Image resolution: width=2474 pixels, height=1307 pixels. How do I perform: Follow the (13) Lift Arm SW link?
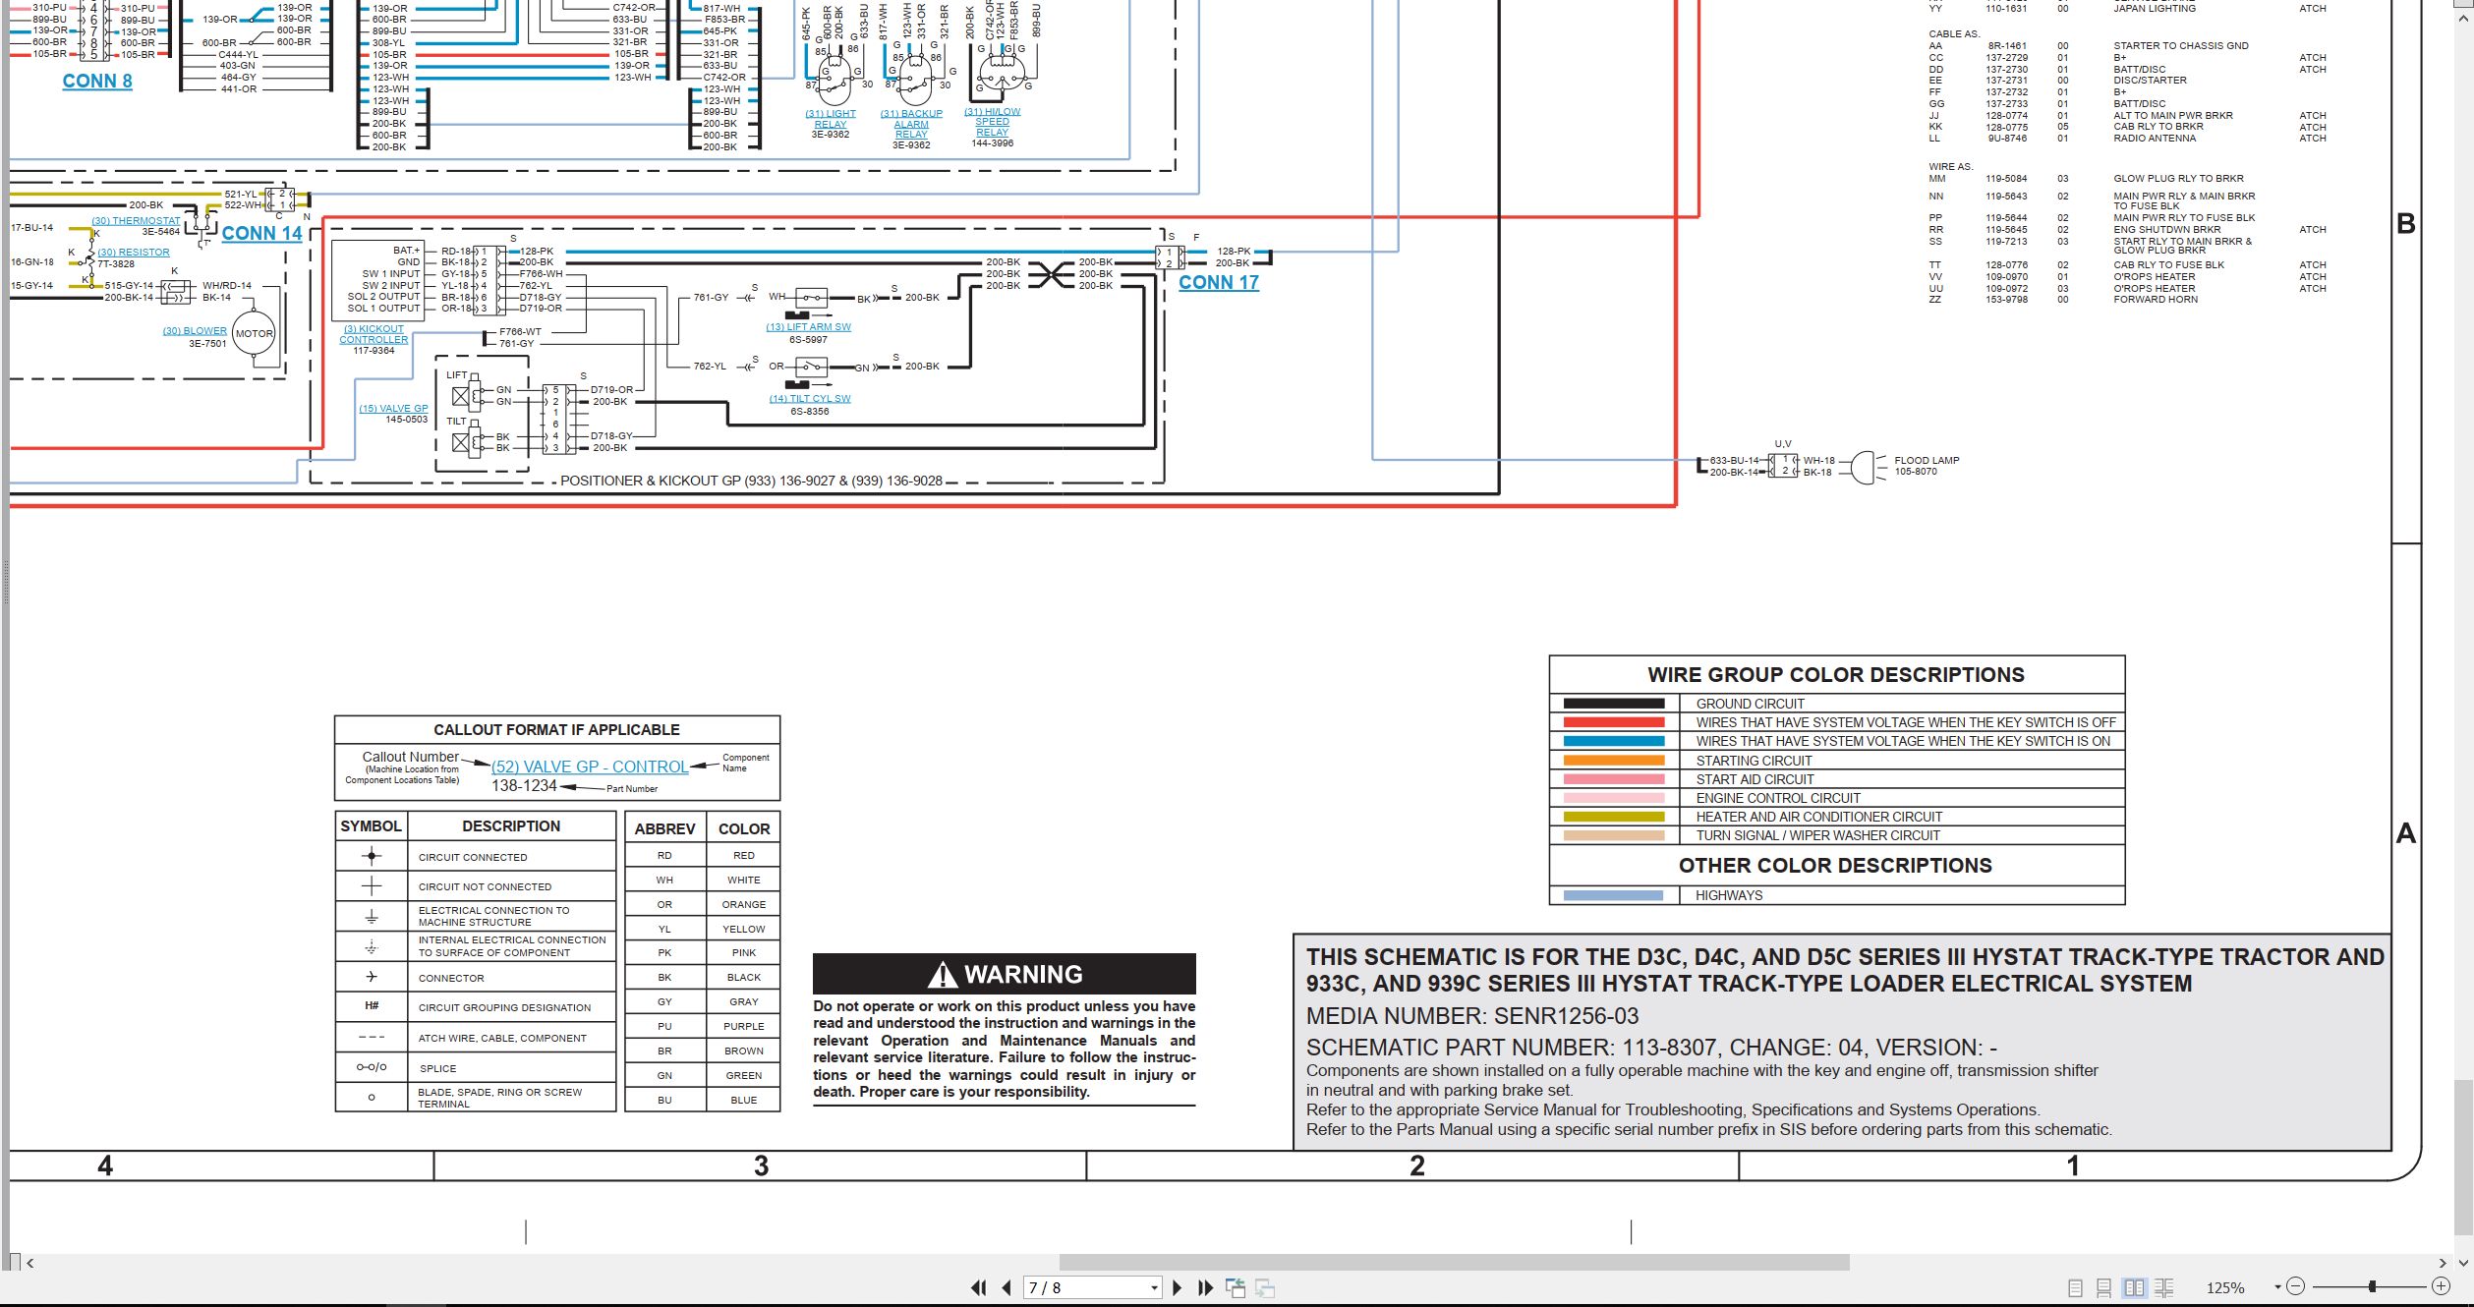coord(809,327)
